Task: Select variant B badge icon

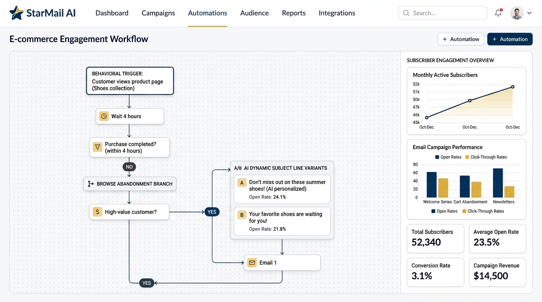Action: 242,215
